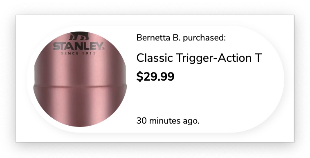Click the dollar sign in the price
This screenshot has width=310, height=158.
point(139,77)
